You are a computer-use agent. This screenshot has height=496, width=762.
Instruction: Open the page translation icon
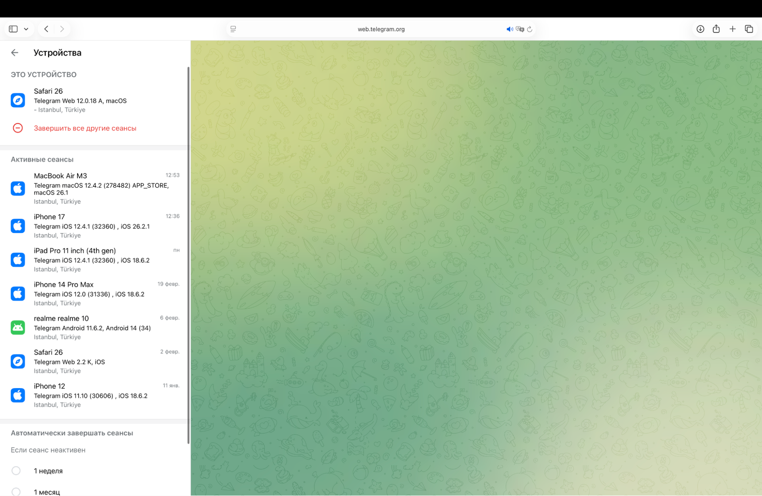point(520,29)
